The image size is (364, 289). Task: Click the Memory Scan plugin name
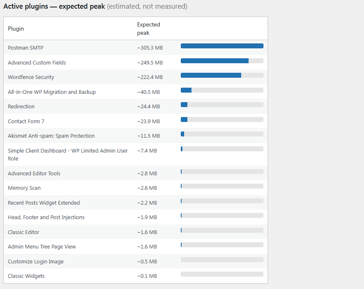(24, 188)
